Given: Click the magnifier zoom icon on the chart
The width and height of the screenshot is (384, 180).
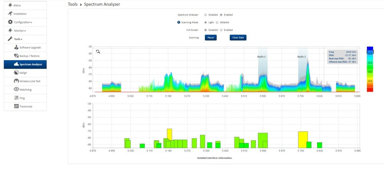Looking at the screenshot, I should (x=98, y=51).
